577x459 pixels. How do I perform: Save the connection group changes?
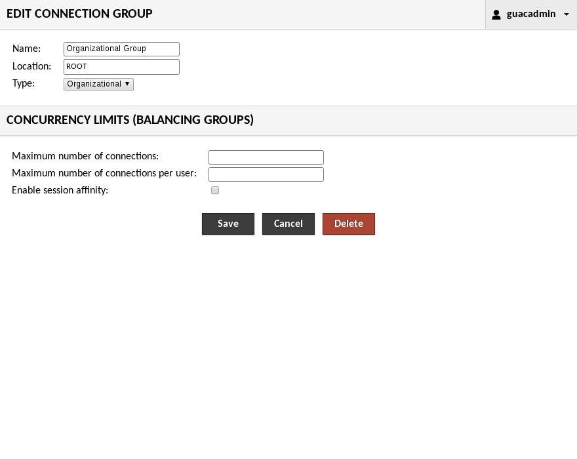tap(228, 224)
